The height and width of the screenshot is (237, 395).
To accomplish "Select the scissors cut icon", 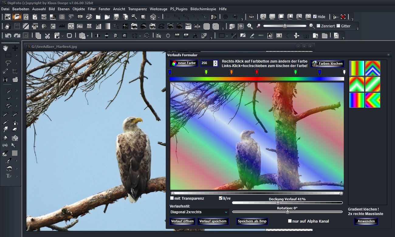I will coord(47,36).
